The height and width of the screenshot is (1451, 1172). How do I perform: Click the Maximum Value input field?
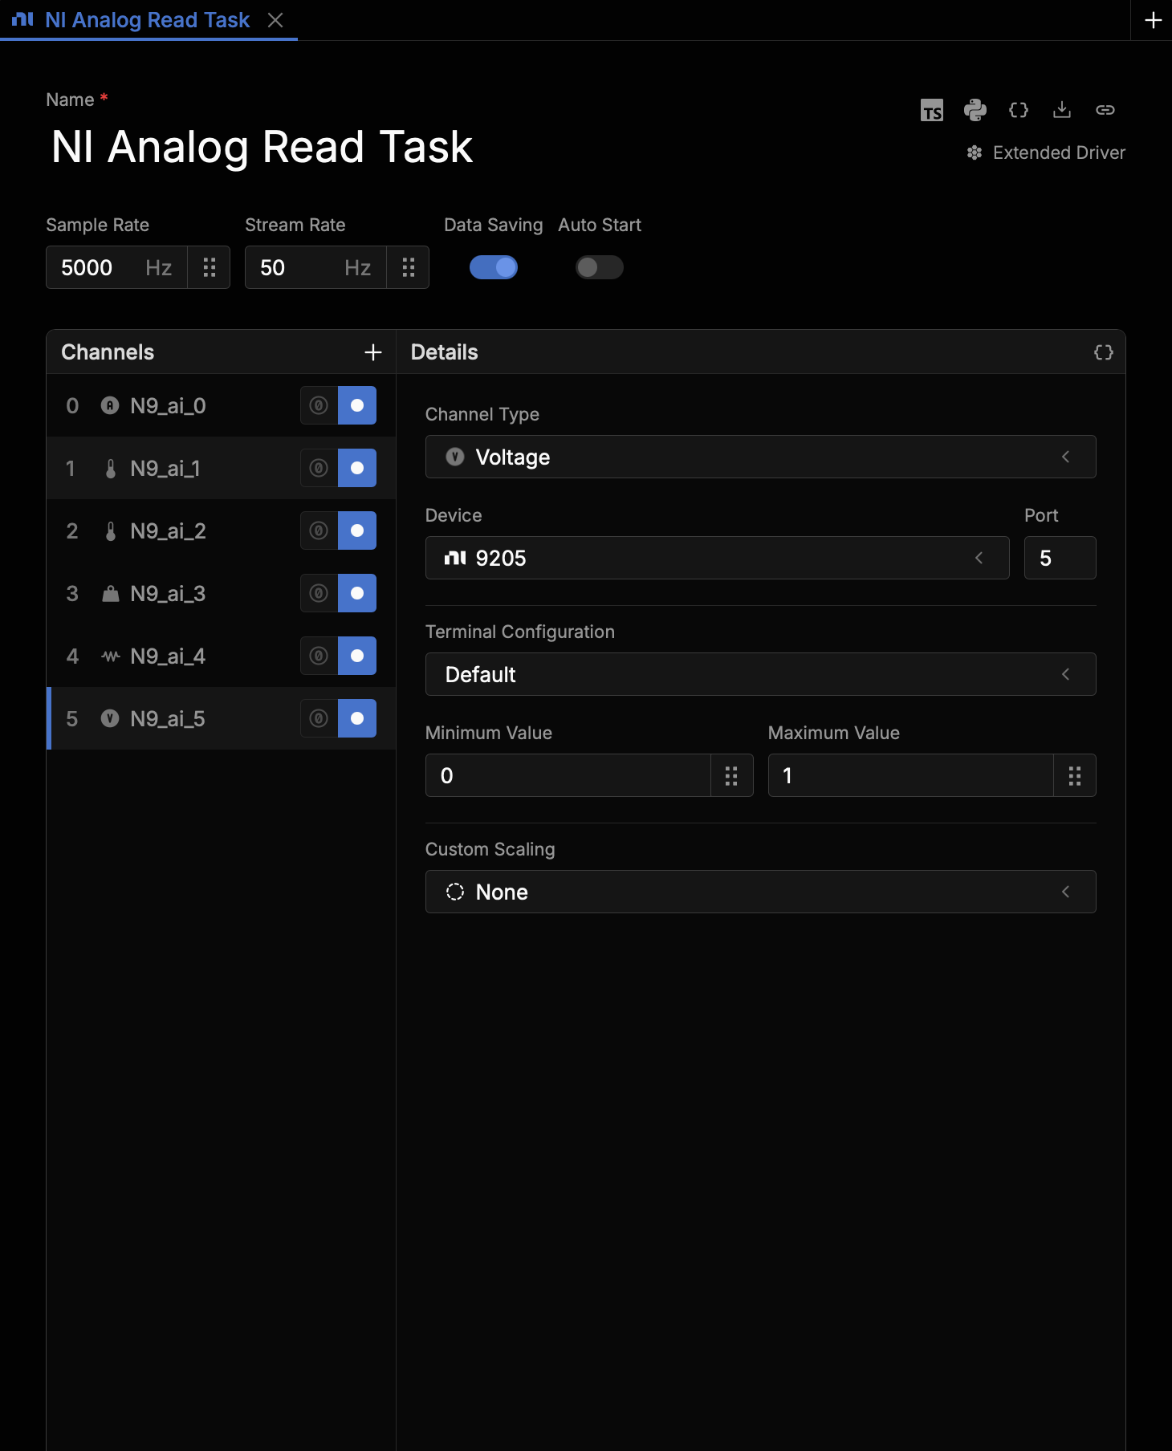pyautogui.click(x=911, y=775)
